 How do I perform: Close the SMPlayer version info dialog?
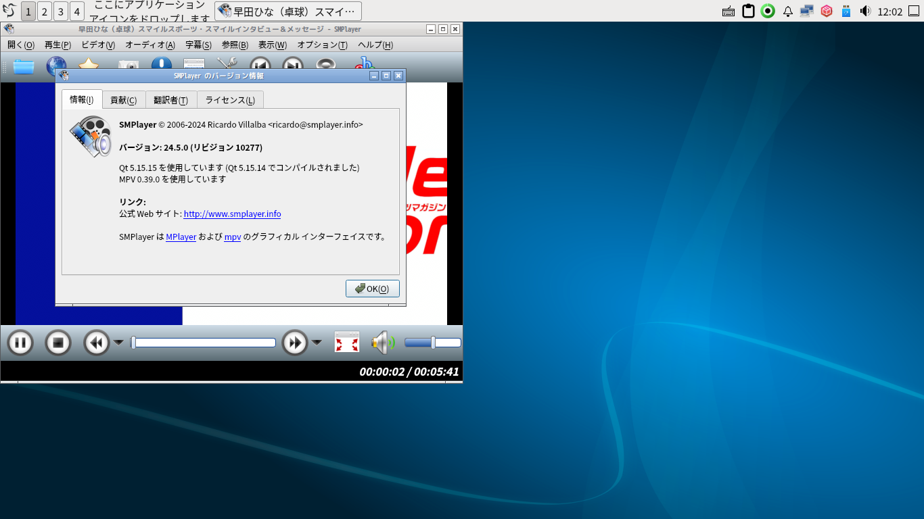click(x=398, y=76)
